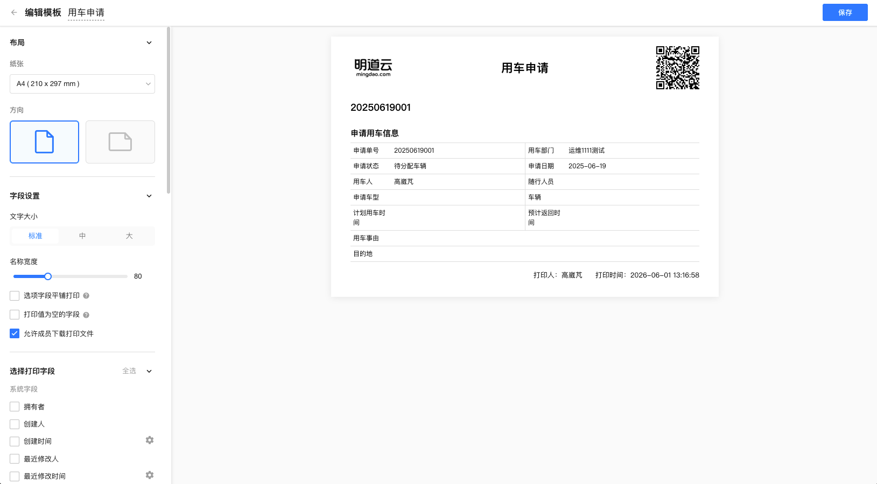Go back using the arrow icon
This screenshot has height=484, width=877.
[x=14, y=12]
